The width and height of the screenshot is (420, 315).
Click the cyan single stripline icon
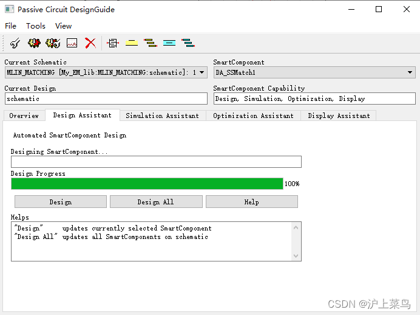point(169,43)
